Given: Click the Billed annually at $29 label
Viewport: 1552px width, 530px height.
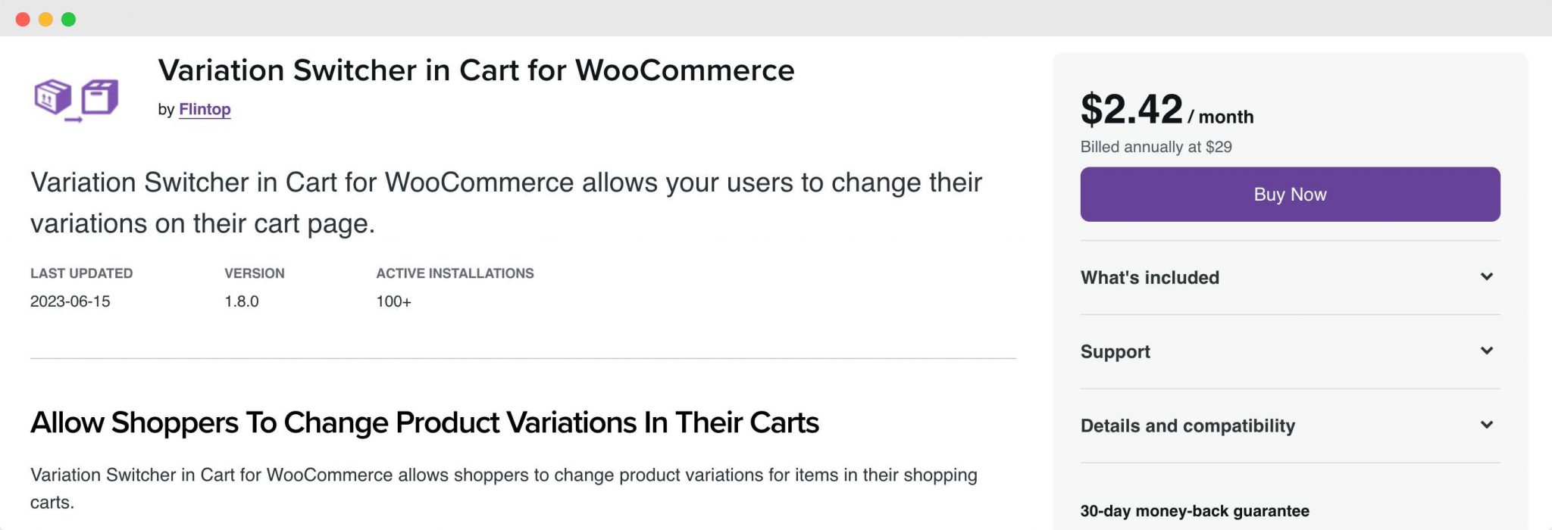Looking at the screenshot, I should tap(1156, 147).
